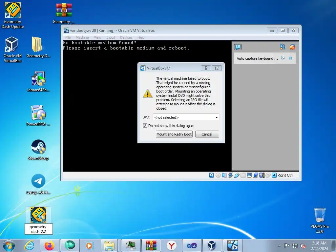This screenshot has height=252, width=336.
Task: Click the hard disk activity status icon
Action: click(212, 175)
